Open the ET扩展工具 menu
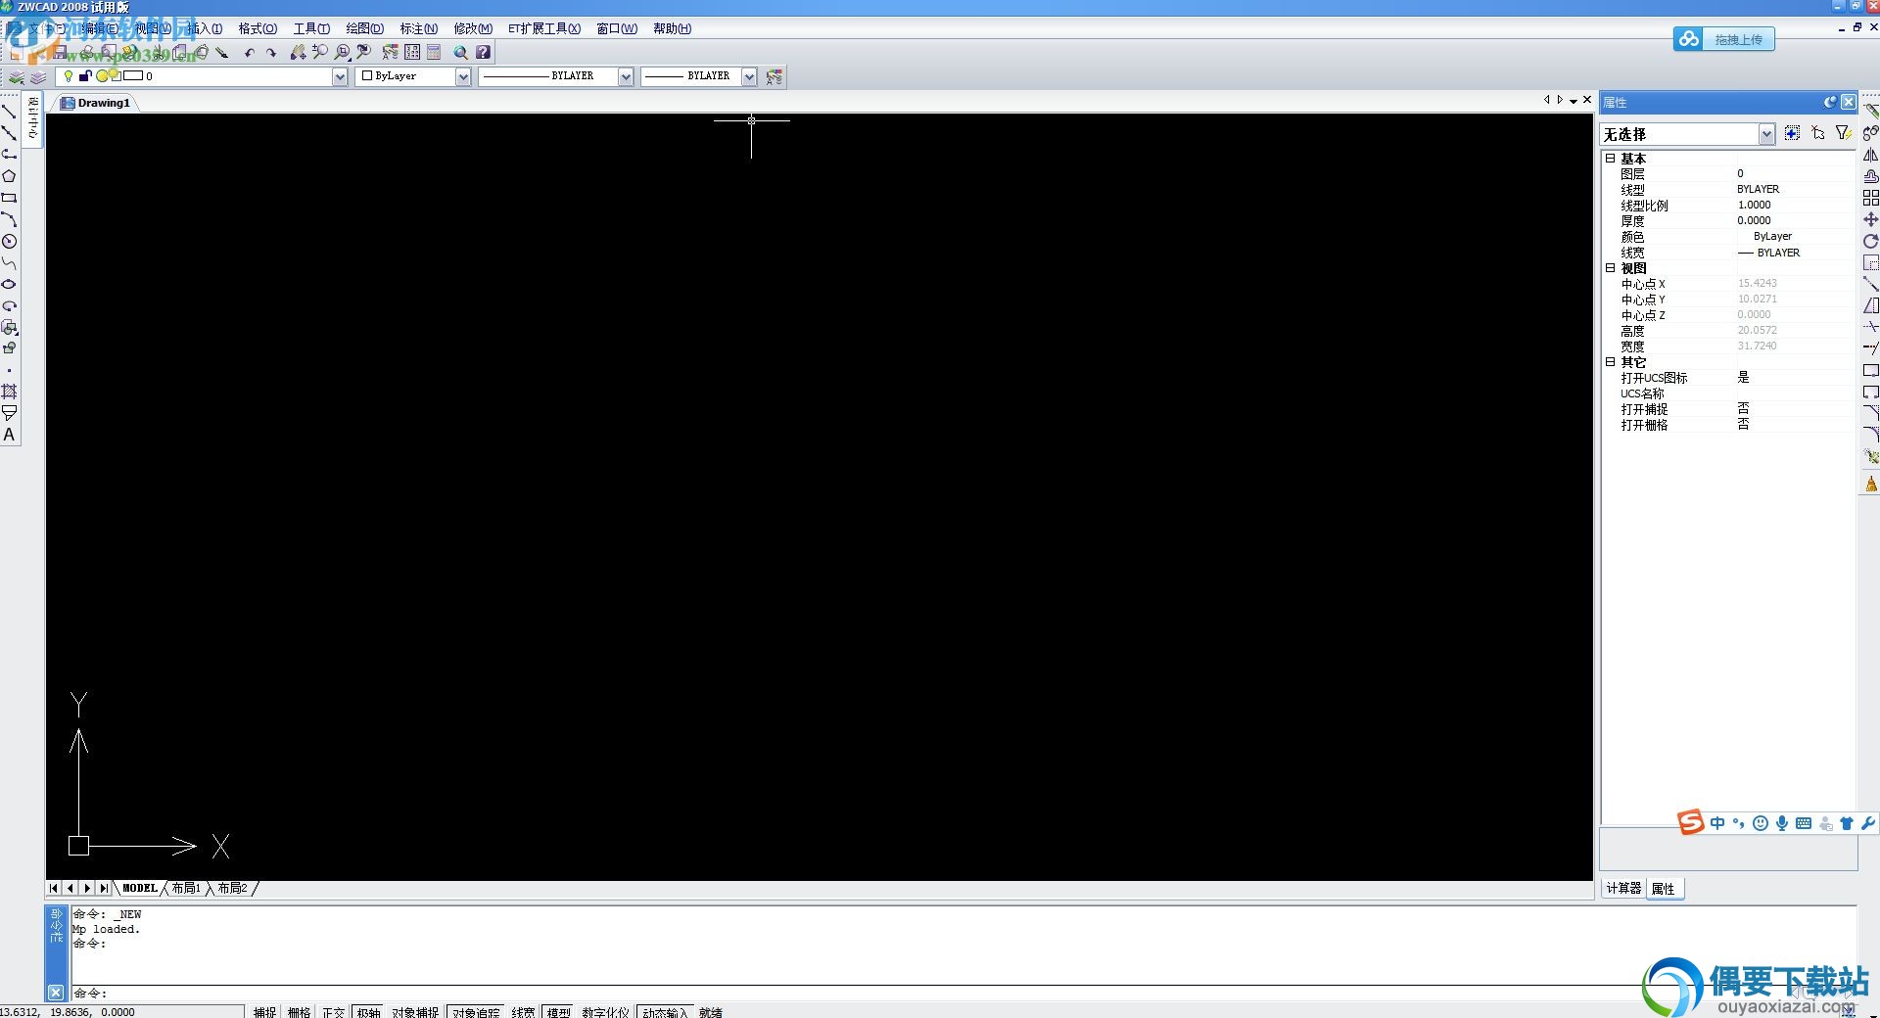Image resolution: width=1880 pixels, height=1018 pixels. pos(543,28)
